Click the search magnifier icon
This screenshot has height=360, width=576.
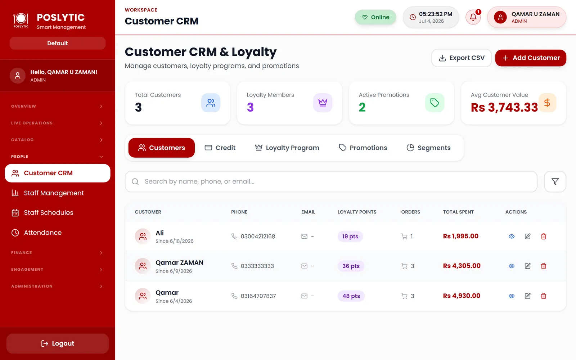point(135,181)
